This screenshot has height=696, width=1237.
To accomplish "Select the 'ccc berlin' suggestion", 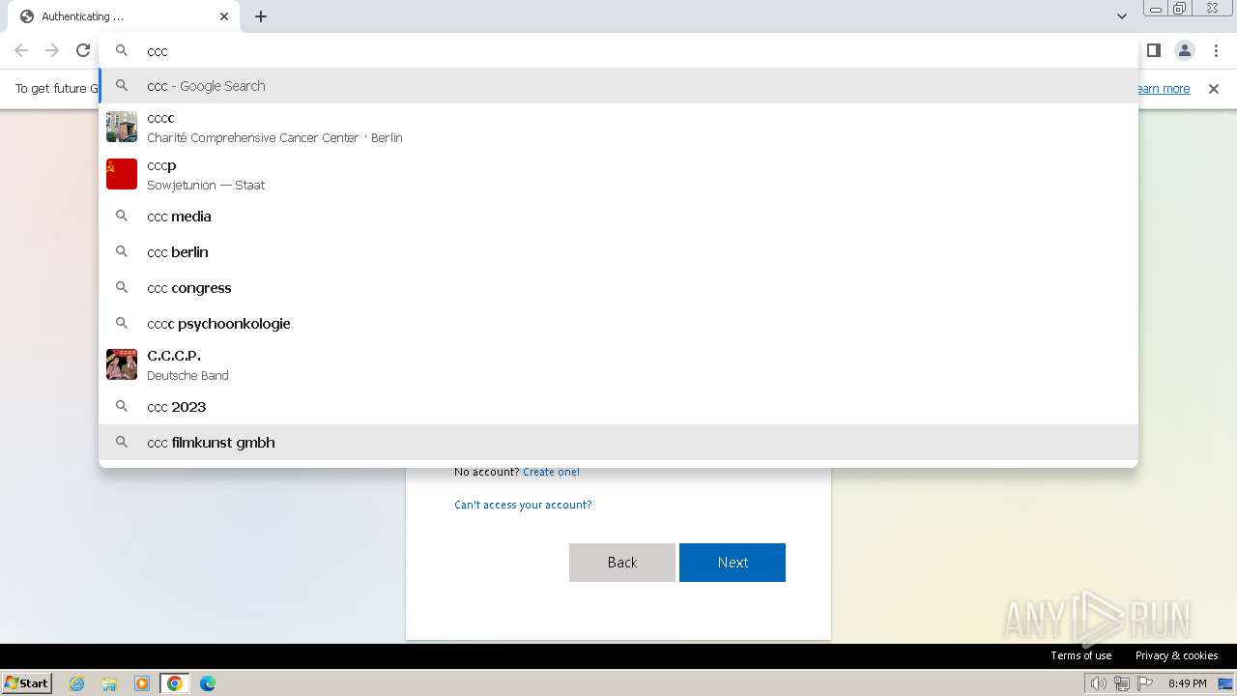I will point(618,252).
